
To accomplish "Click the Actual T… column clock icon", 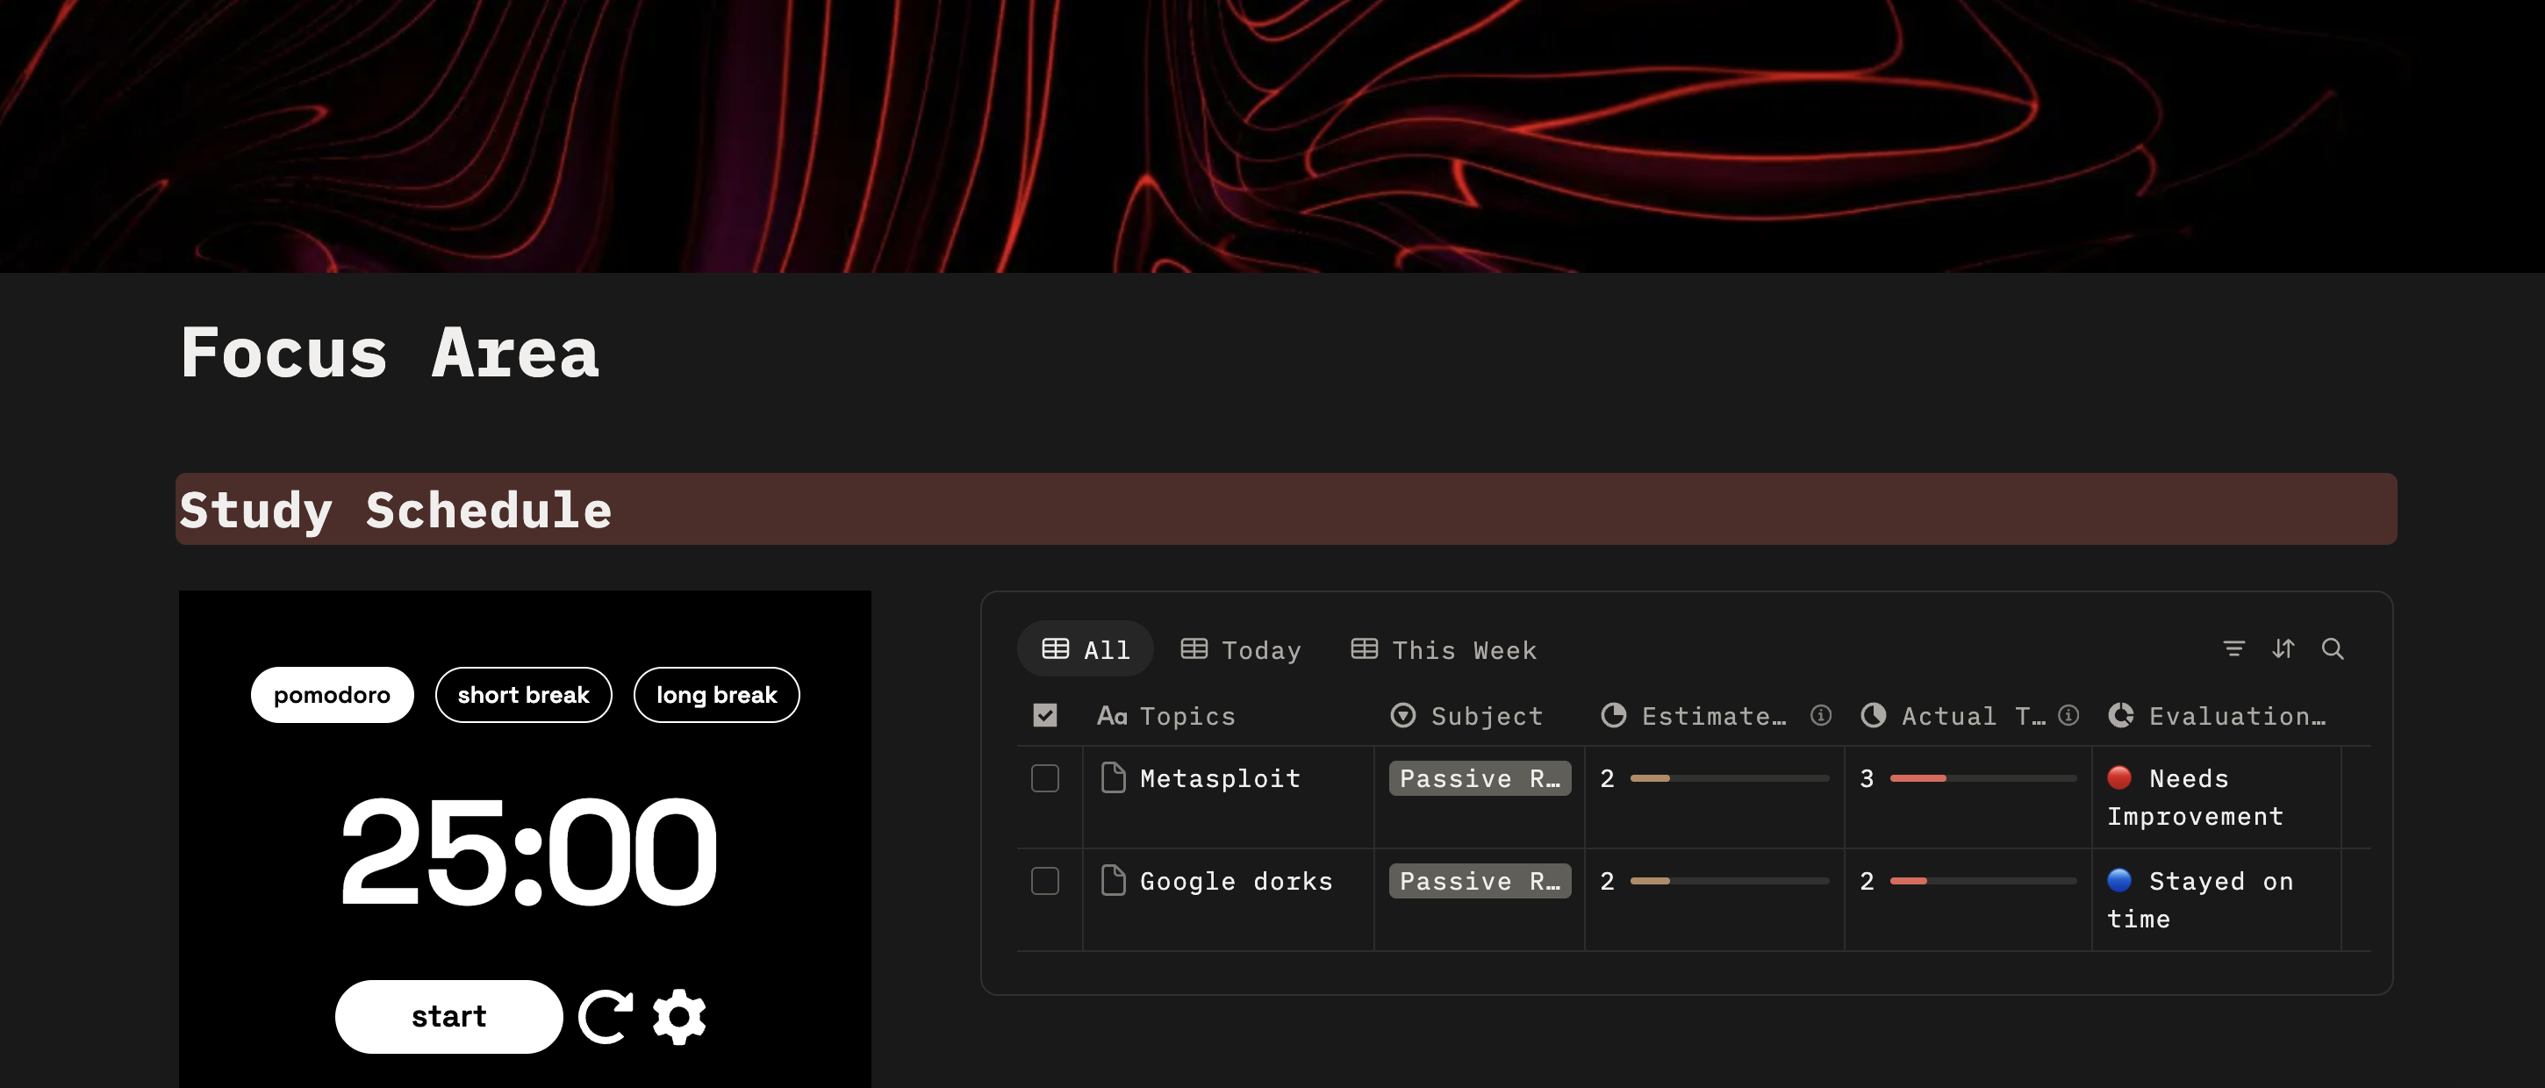I will 1873,714.
